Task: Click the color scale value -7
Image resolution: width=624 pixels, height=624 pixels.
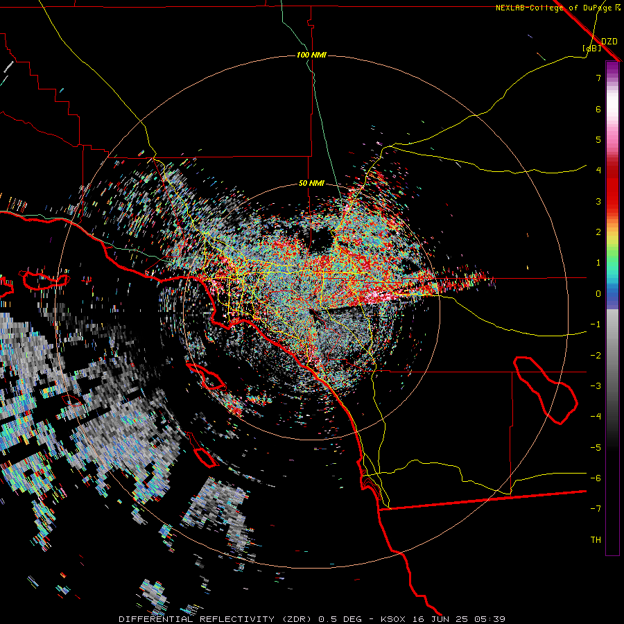Action: click(596, 509)
